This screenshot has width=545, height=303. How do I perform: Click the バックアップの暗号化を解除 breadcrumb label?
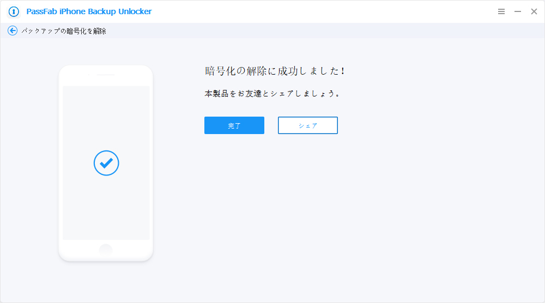(x=64, y=31)
